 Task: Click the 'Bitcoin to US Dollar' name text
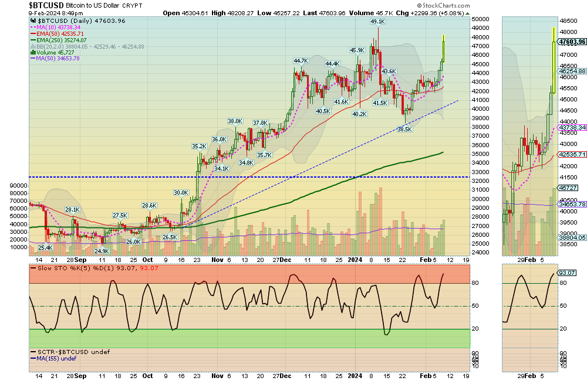[x=93, y=6]
